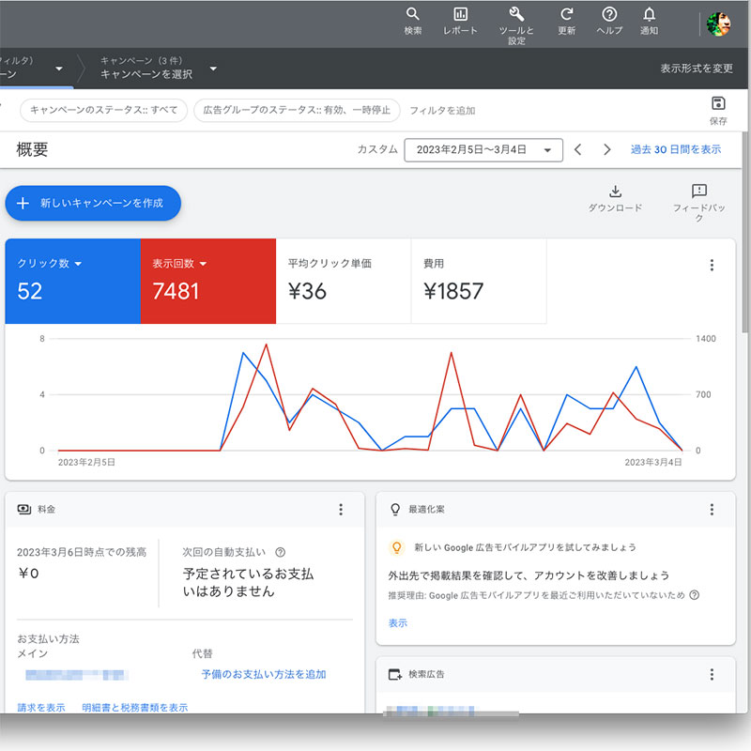The height and width of the screenshot is (751, 751).
Task: Click the campaign status filter chip
Action: (x=103, y=110)
